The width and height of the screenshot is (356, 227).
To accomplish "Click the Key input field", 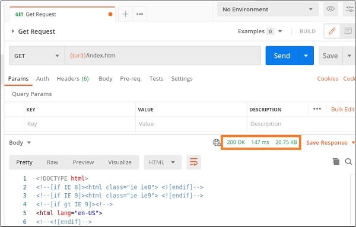I will tap(80, 124).
